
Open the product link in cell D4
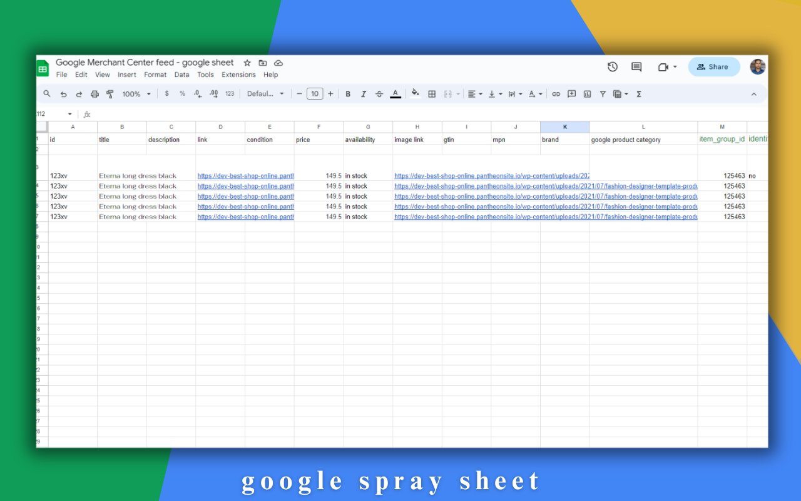[x=245, y=186]
